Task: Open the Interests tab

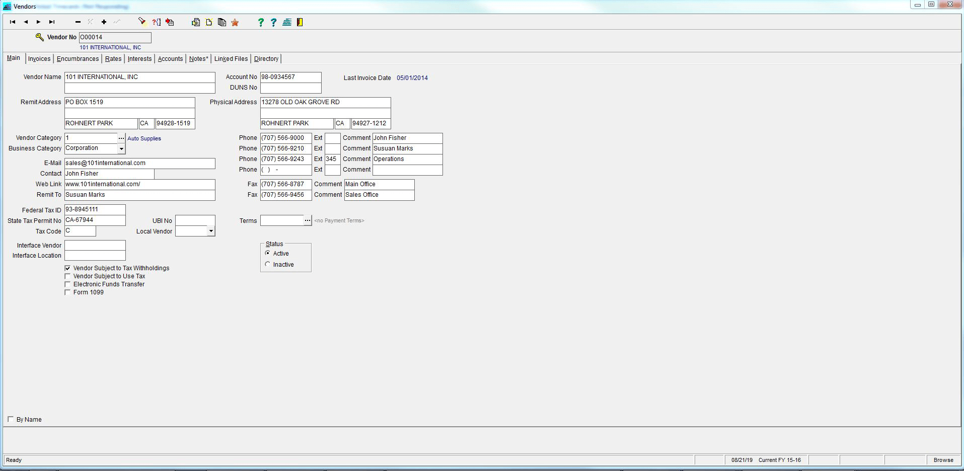Action: click(x=139, y=59)
